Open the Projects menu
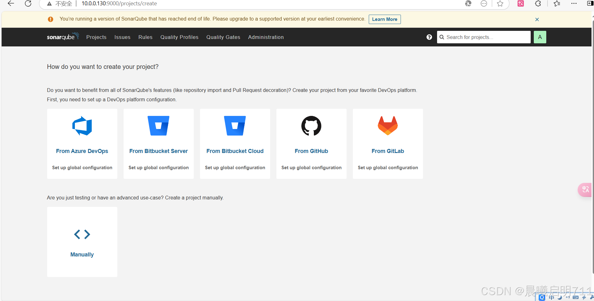 [96, 37]
